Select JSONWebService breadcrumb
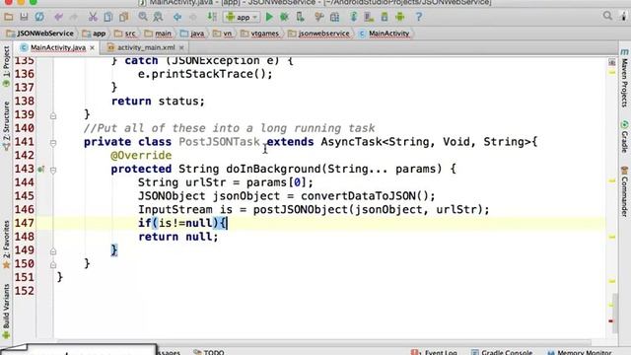The image size is (631, 355). 40,34
